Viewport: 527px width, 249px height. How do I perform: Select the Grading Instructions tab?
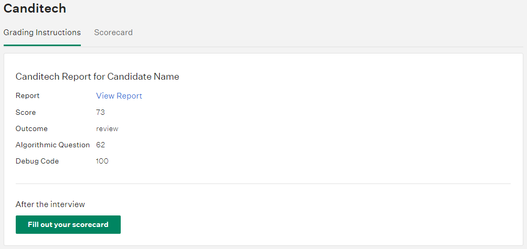pyautogui.click(x=42, y=33)
